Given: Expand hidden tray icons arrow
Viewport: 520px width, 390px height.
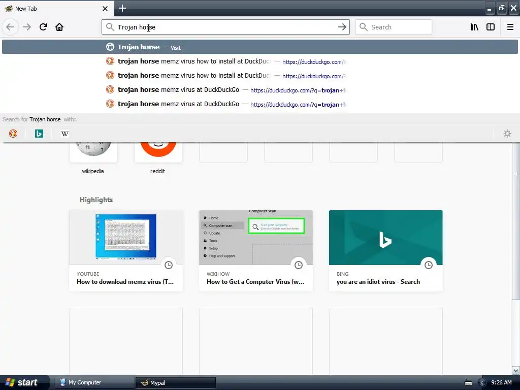Looking at the screenshot, I should [x=482, y=383].
